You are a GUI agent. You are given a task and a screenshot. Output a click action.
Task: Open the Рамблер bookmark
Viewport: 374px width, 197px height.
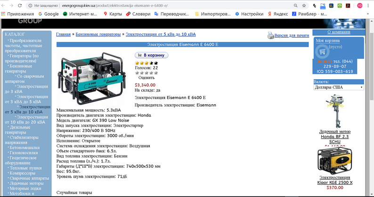[x=309, y=14]
